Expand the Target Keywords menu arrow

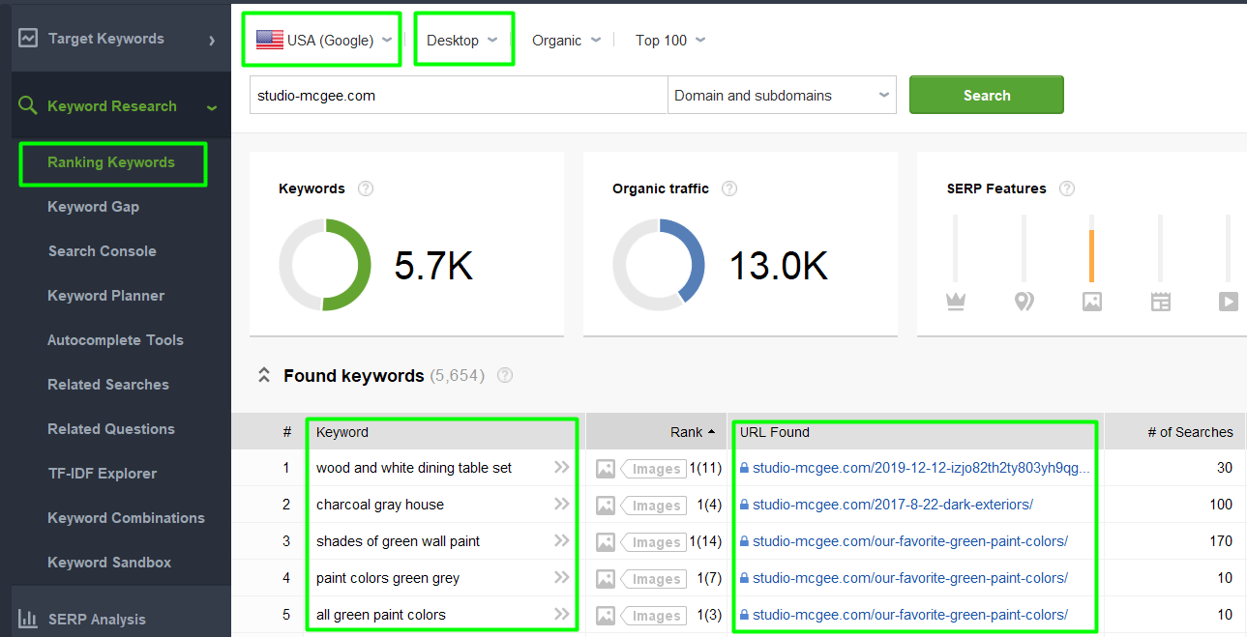pos(212,40)
